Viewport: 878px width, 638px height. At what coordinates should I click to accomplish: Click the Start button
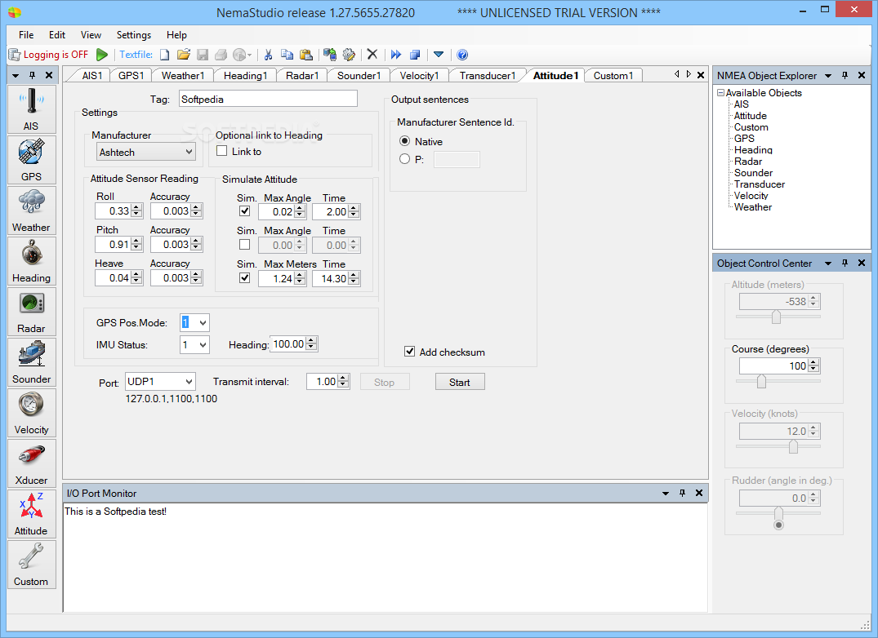click(x=460, y=383)
